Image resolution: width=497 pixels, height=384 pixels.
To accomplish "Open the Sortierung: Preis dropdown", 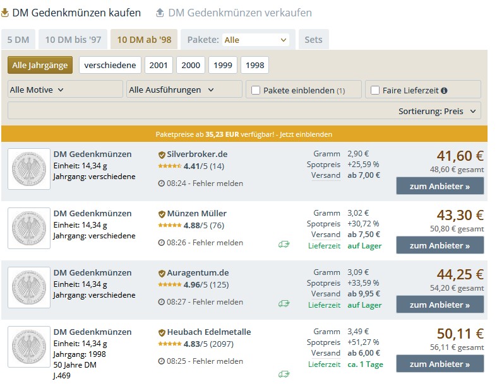I will (x=439, y=111).
